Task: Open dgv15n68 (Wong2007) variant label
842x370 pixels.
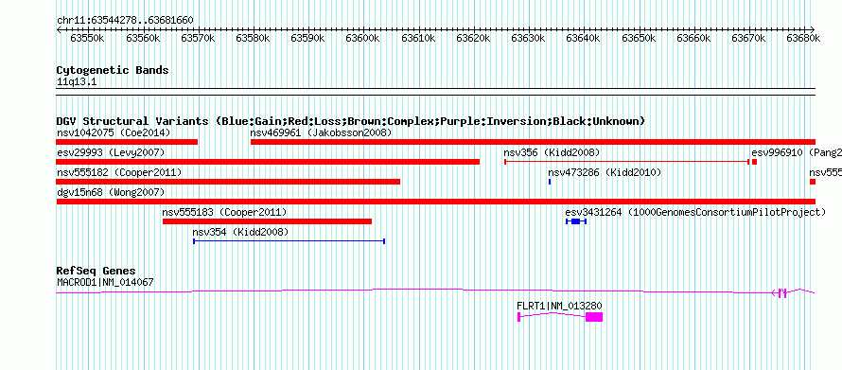Action: pyautogui.click(x=111, y=192)
